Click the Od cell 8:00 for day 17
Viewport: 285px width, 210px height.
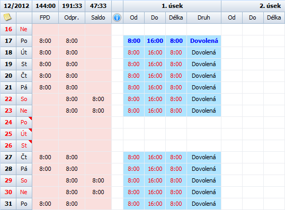pos(134,41)
